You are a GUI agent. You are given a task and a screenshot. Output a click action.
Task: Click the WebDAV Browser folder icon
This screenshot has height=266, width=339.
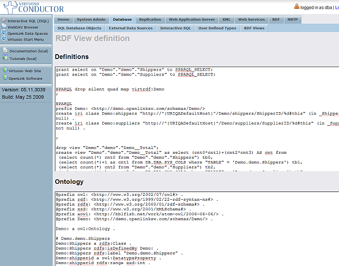click(4, 26)
